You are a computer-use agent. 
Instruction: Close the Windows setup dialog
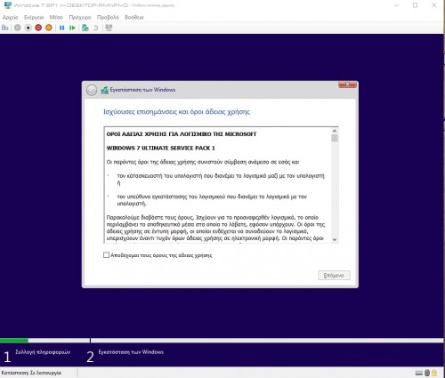(347, 84)
